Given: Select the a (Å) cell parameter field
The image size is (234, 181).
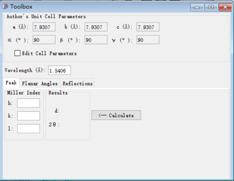Looking at the screenshot, I should pos(44,27).
